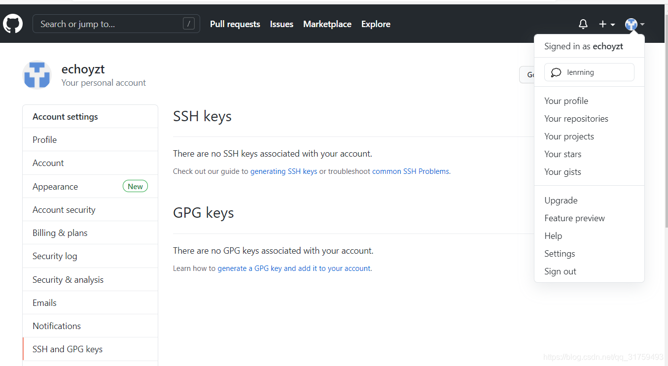
Task: Click the no SSH keys message text
Action: click(273, 154)
